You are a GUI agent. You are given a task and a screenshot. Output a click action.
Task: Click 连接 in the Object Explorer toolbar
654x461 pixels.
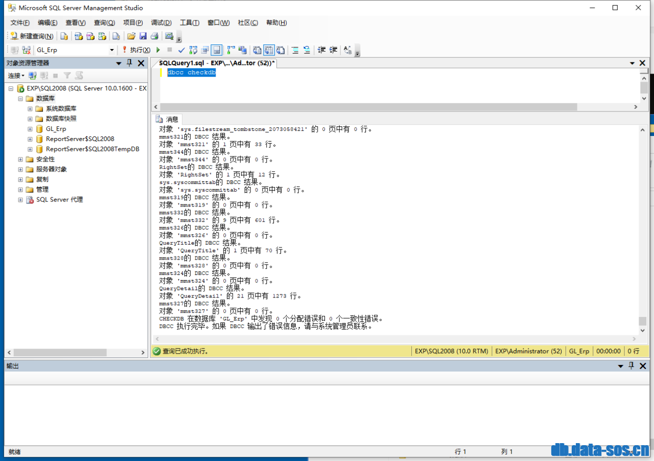(15, 75)
